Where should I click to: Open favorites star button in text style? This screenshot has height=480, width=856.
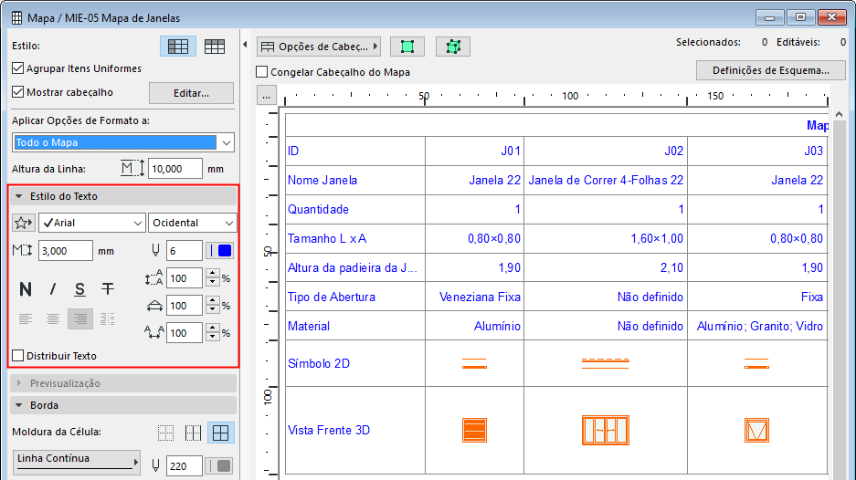[24, 223]
